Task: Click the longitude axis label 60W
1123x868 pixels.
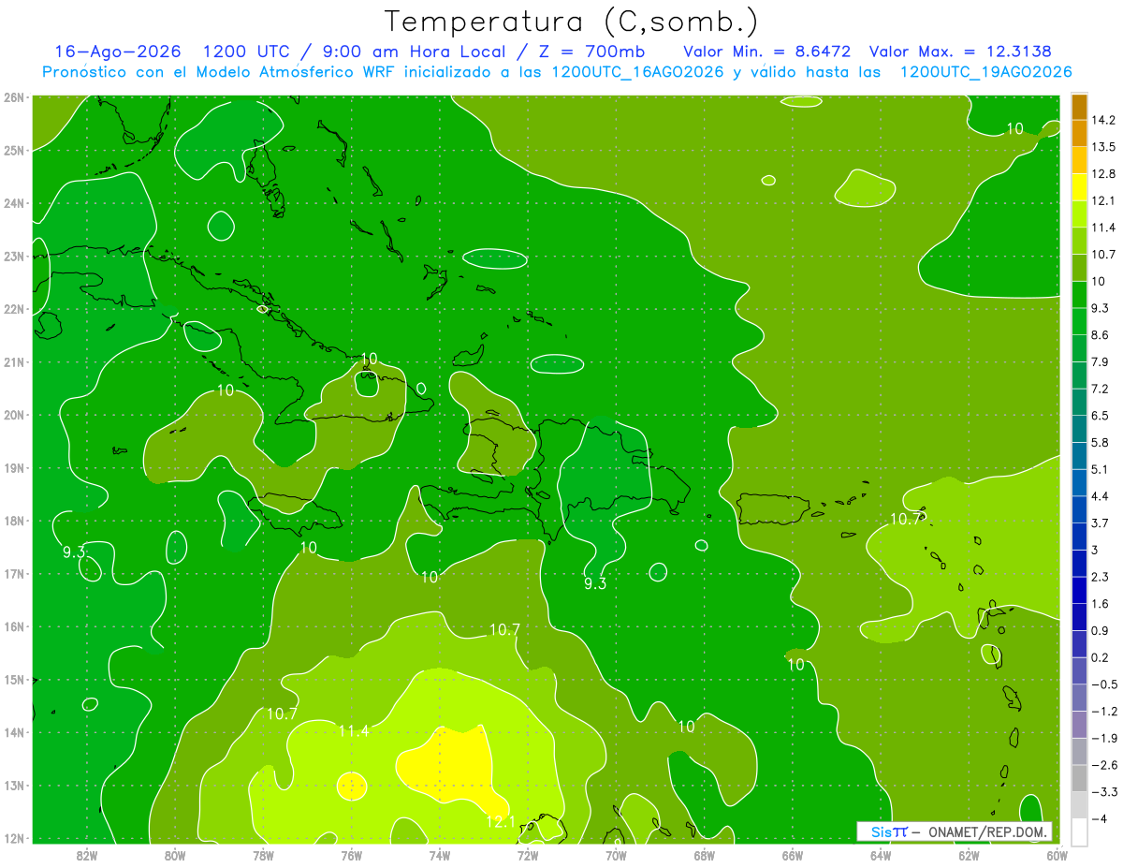Action: coord(1057,855)
